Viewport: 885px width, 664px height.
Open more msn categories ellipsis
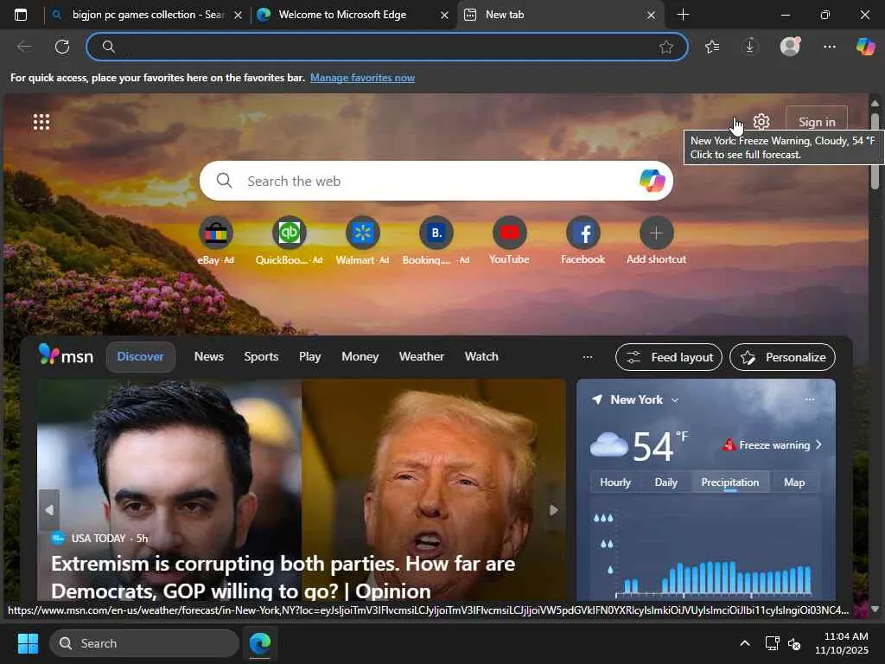point(588,357)
